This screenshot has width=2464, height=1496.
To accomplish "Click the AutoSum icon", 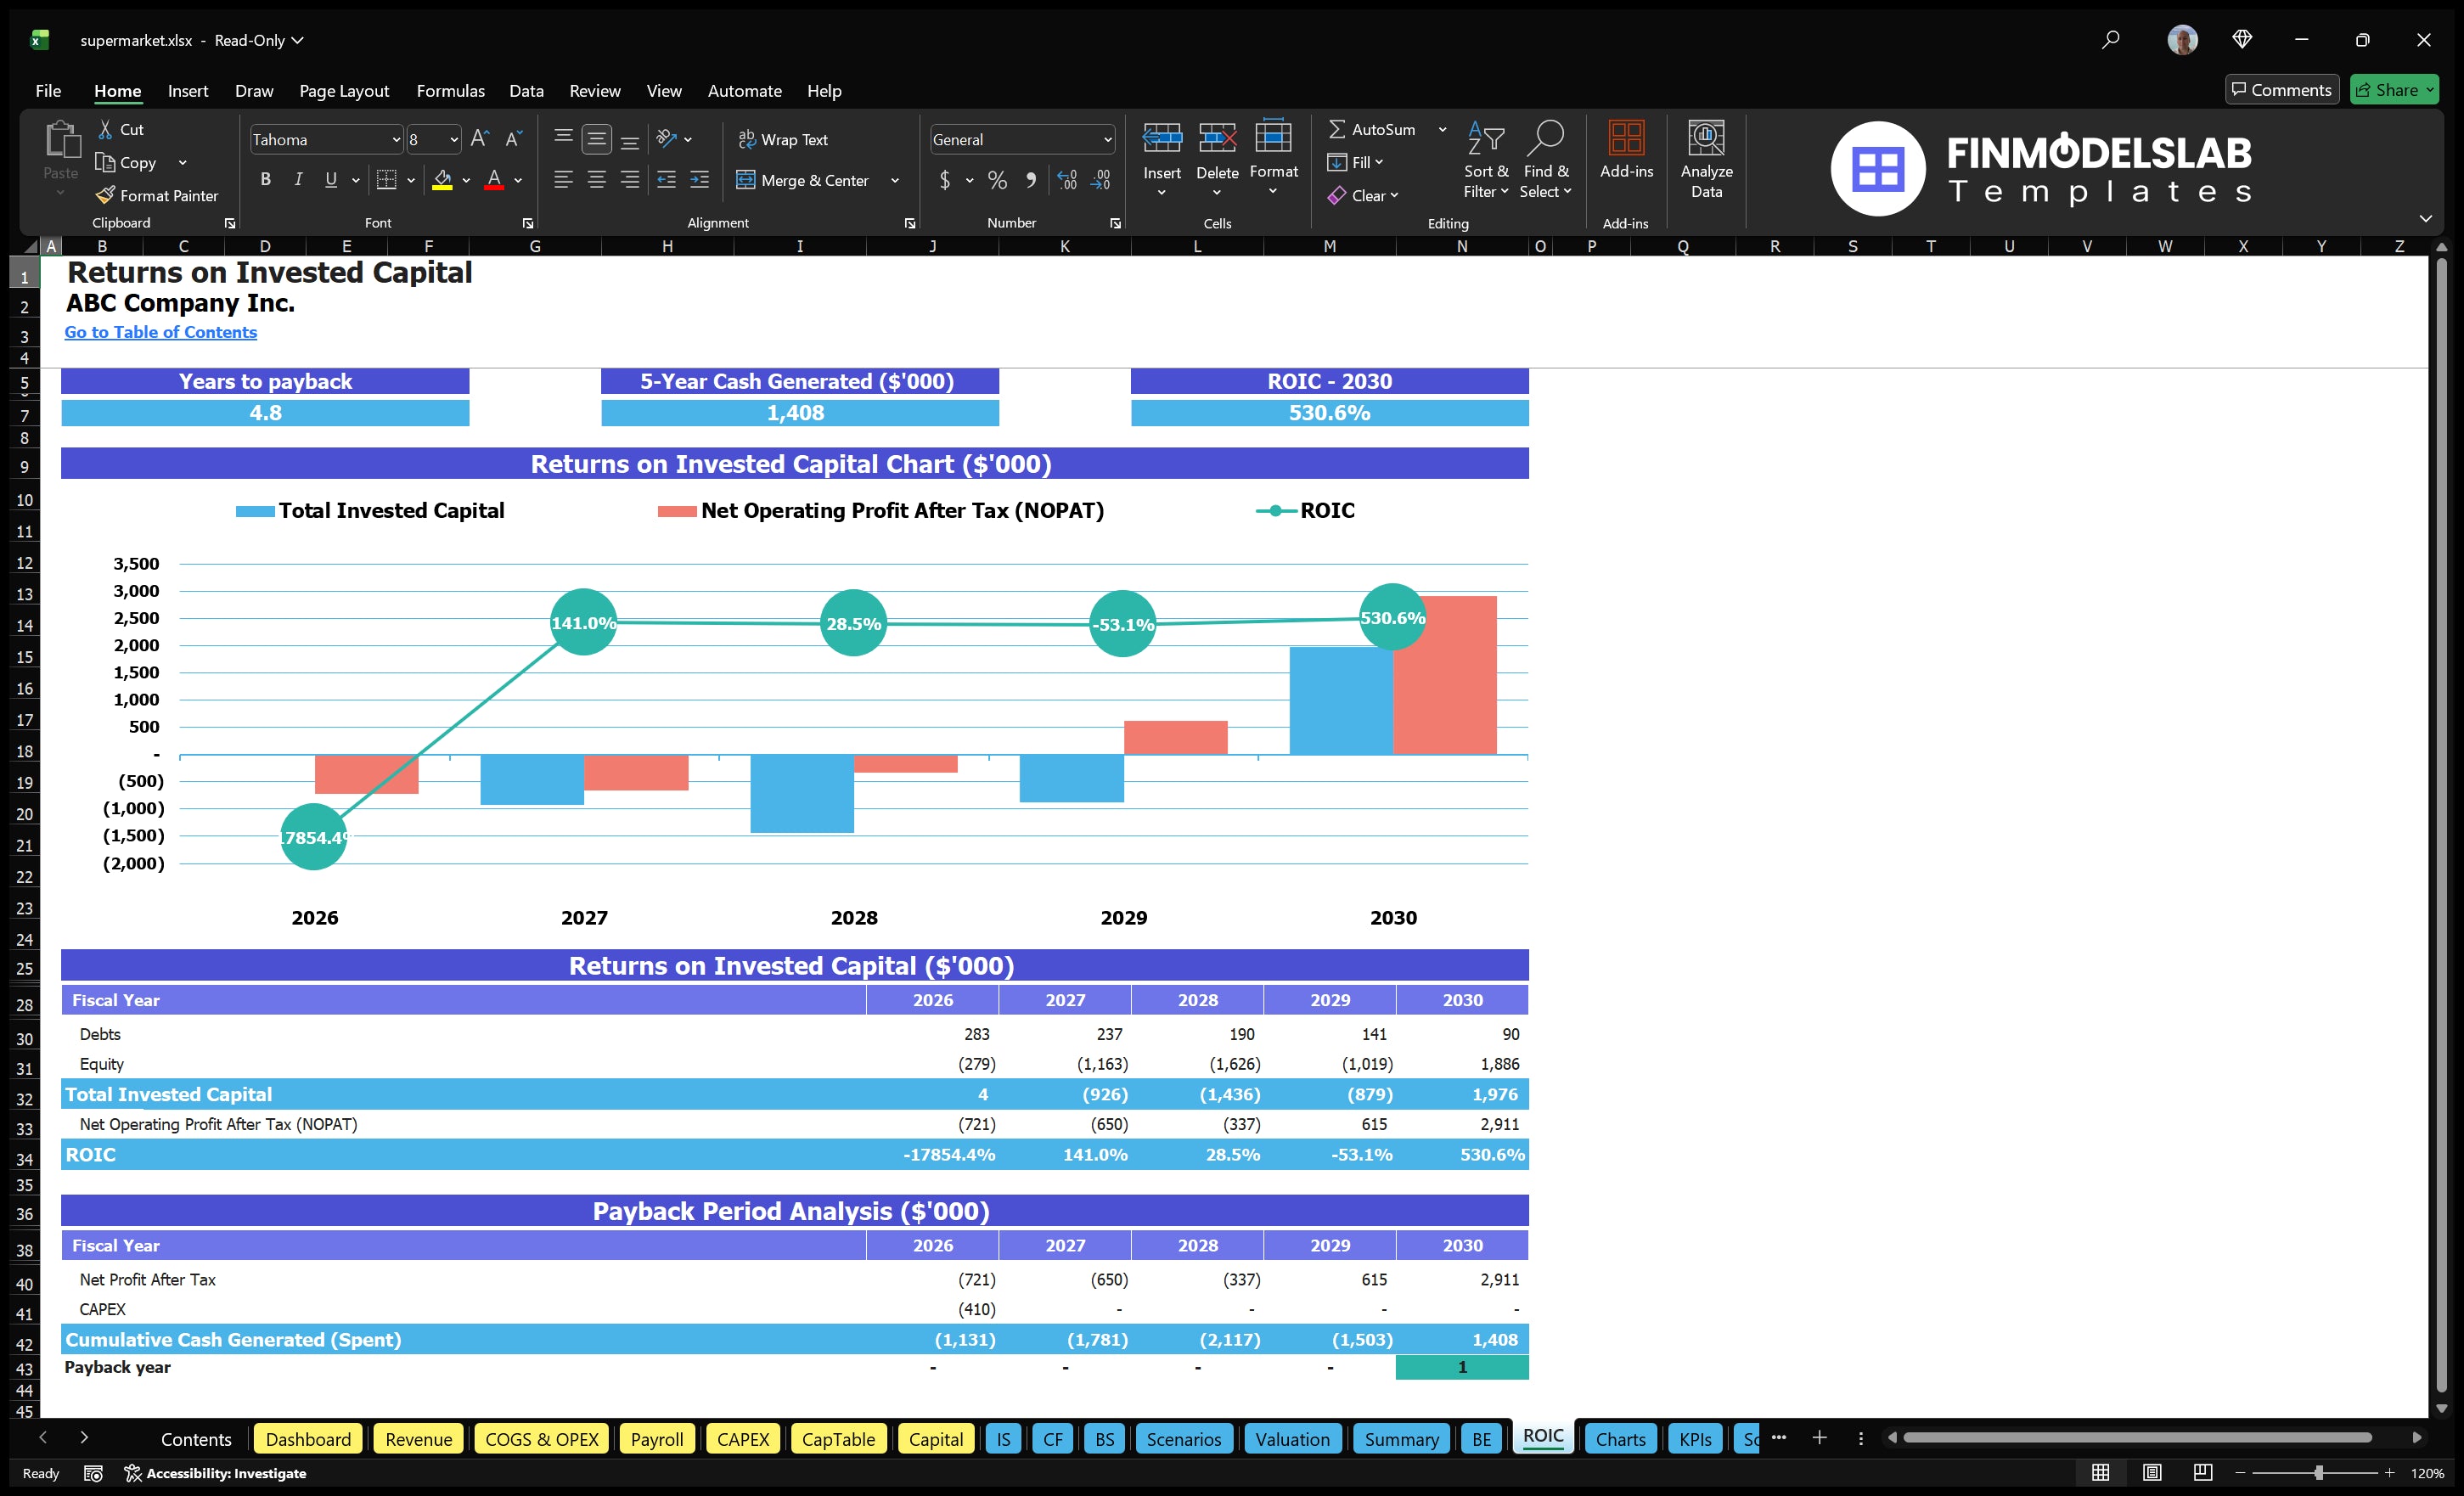I will [x=1340, y=129].
